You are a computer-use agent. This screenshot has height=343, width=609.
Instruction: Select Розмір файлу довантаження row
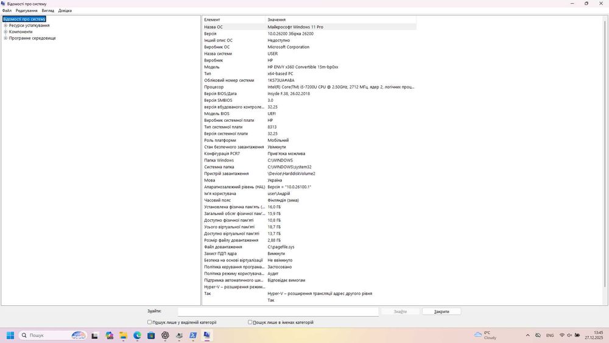point(309,240)
